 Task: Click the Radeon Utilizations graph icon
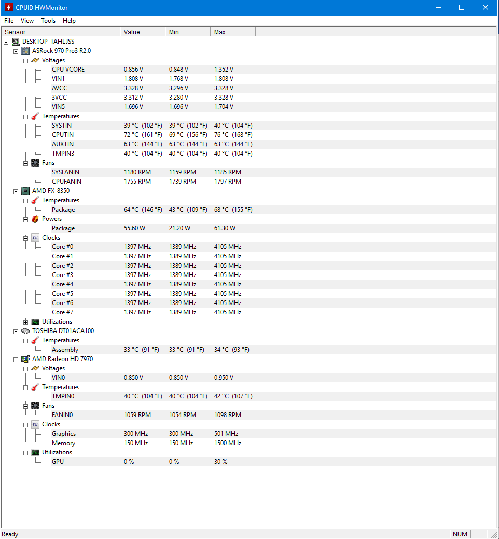tap(35, 452)
